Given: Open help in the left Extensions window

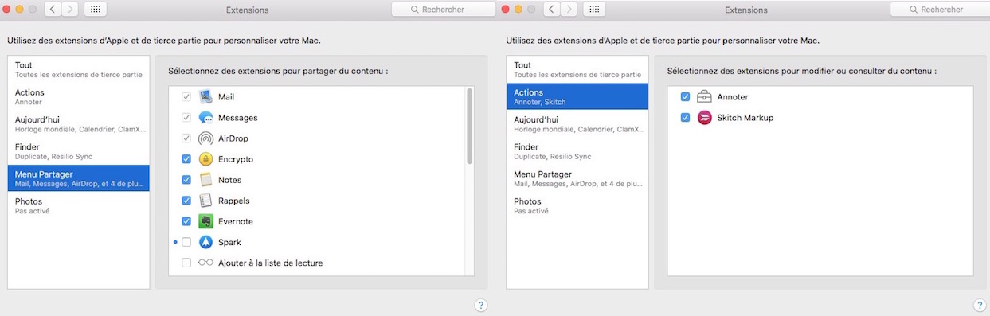Looking at the screenshot, I should click(481, 305).
